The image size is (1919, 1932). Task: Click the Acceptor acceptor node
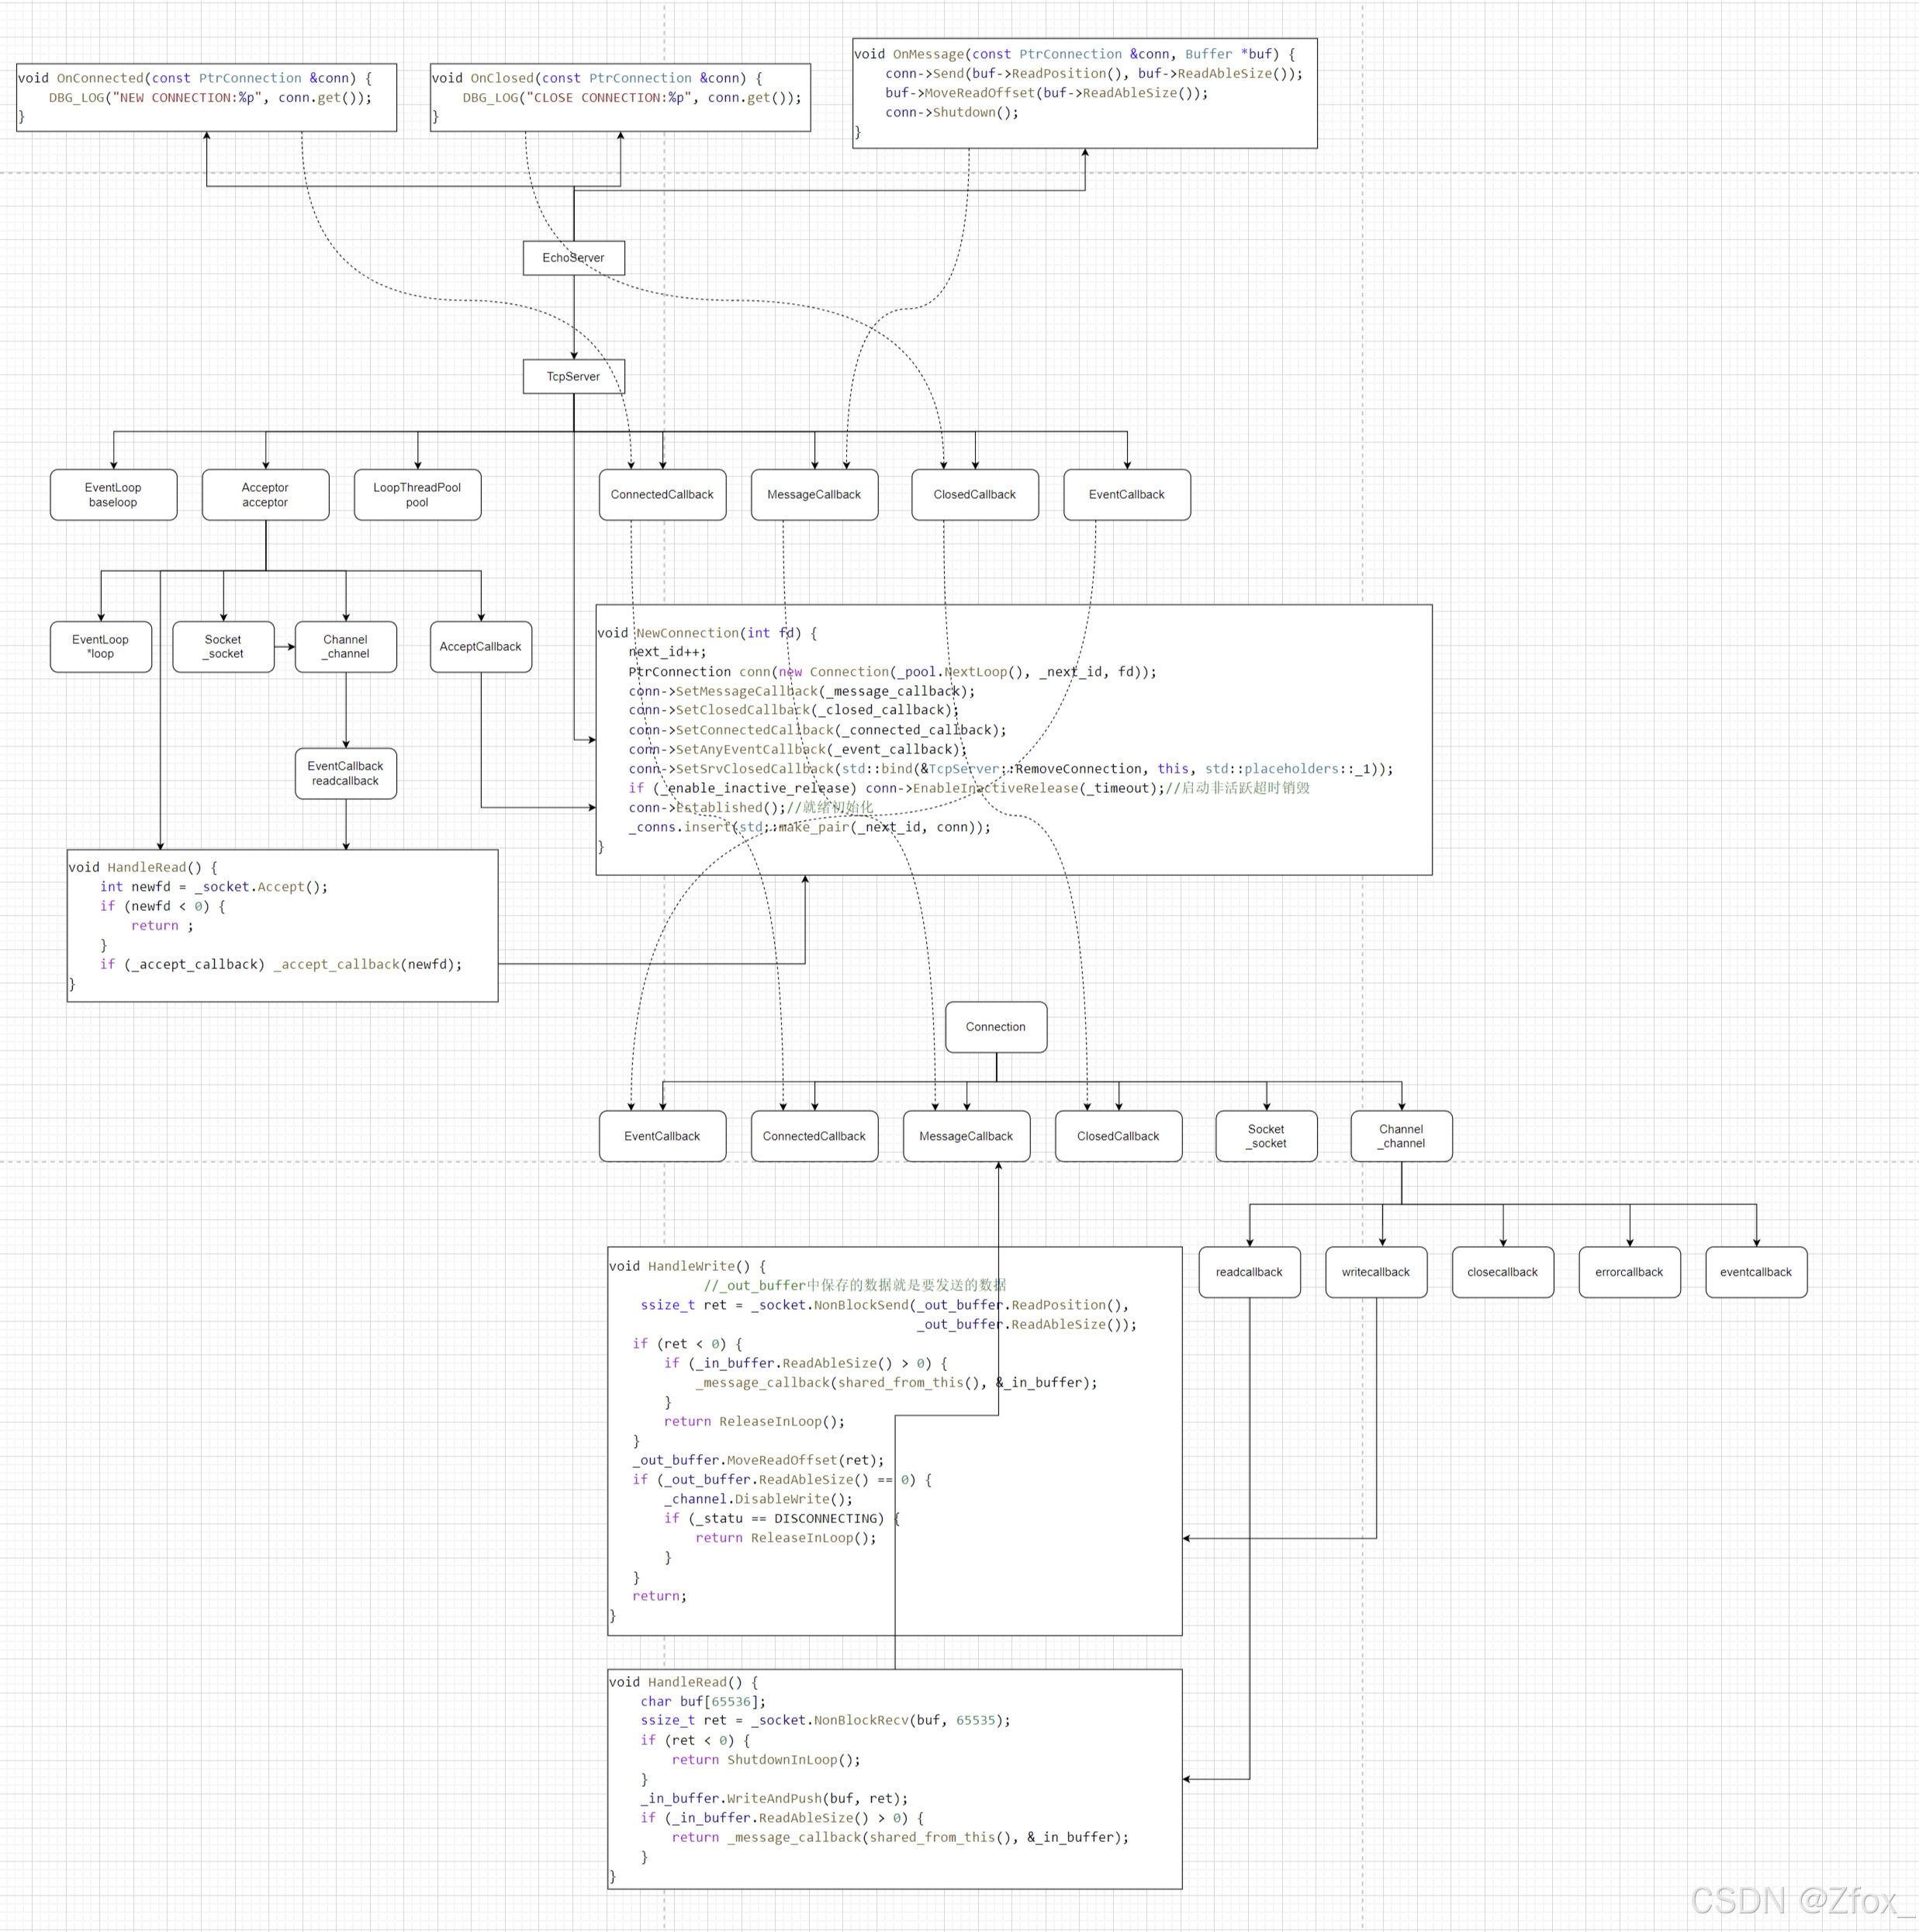(x=265, y=495)
